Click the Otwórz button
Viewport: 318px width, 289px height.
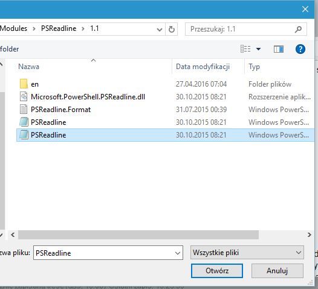pyautogui.click(x=217, y=270)
